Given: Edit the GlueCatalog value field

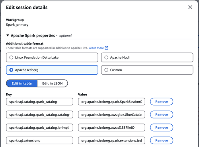Looking at the screenshot, I should coord(111,114).
